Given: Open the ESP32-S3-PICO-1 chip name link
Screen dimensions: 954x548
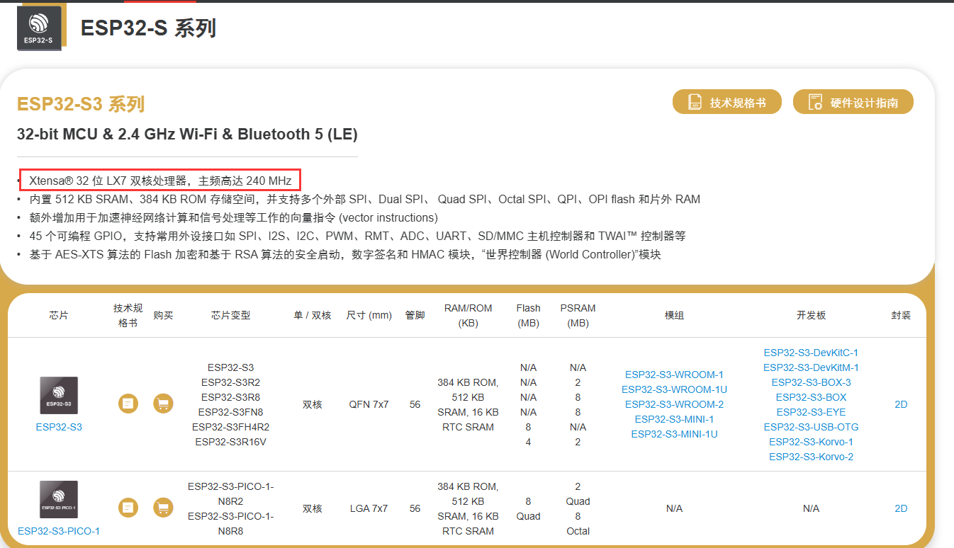Looking at the screenshot, I should coord(59,531).
